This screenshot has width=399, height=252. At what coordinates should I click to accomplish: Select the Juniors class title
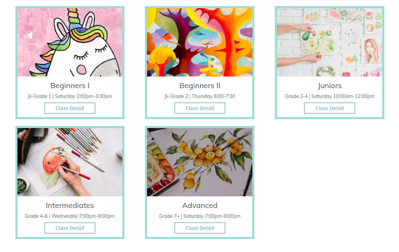330,86
